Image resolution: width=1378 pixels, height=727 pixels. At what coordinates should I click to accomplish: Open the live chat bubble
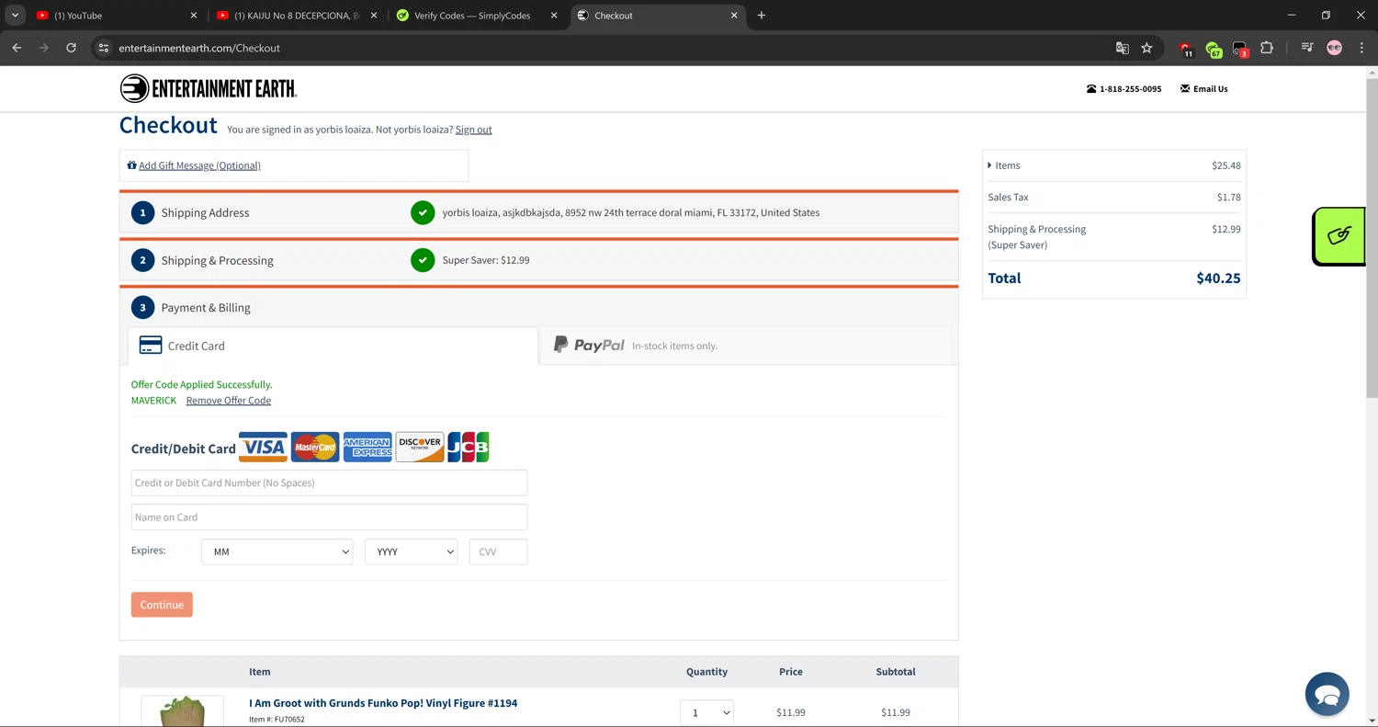1327,694
